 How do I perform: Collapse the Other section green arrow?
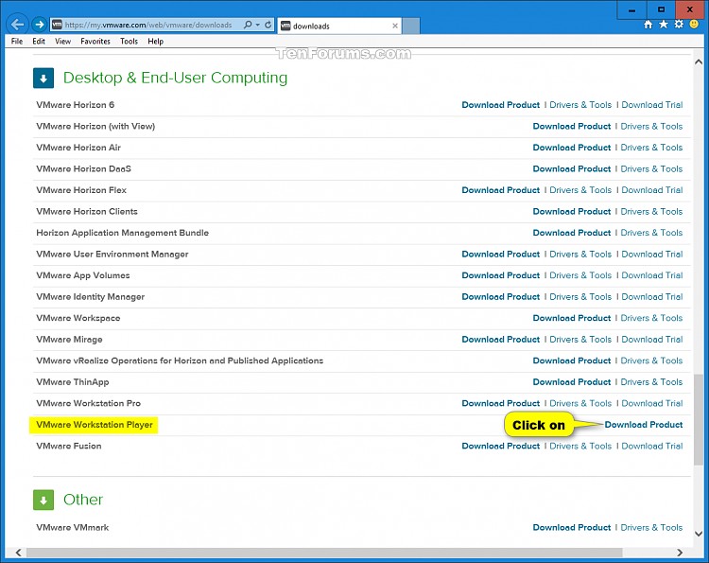[x=43, y=501]
